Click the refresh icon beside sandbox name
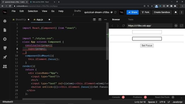Viewport: 185px width, 104px height. coord(115,12)
